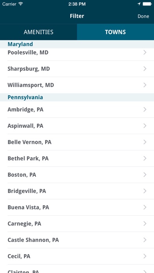Screen dimensions: 154x273
Task: Choose Castle Shannon, PA town
Action: [x=77, y=240]
